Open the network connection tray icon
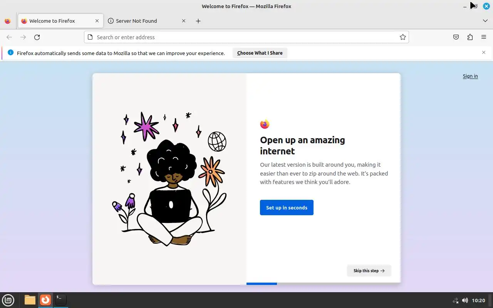 tap(455, 300)
